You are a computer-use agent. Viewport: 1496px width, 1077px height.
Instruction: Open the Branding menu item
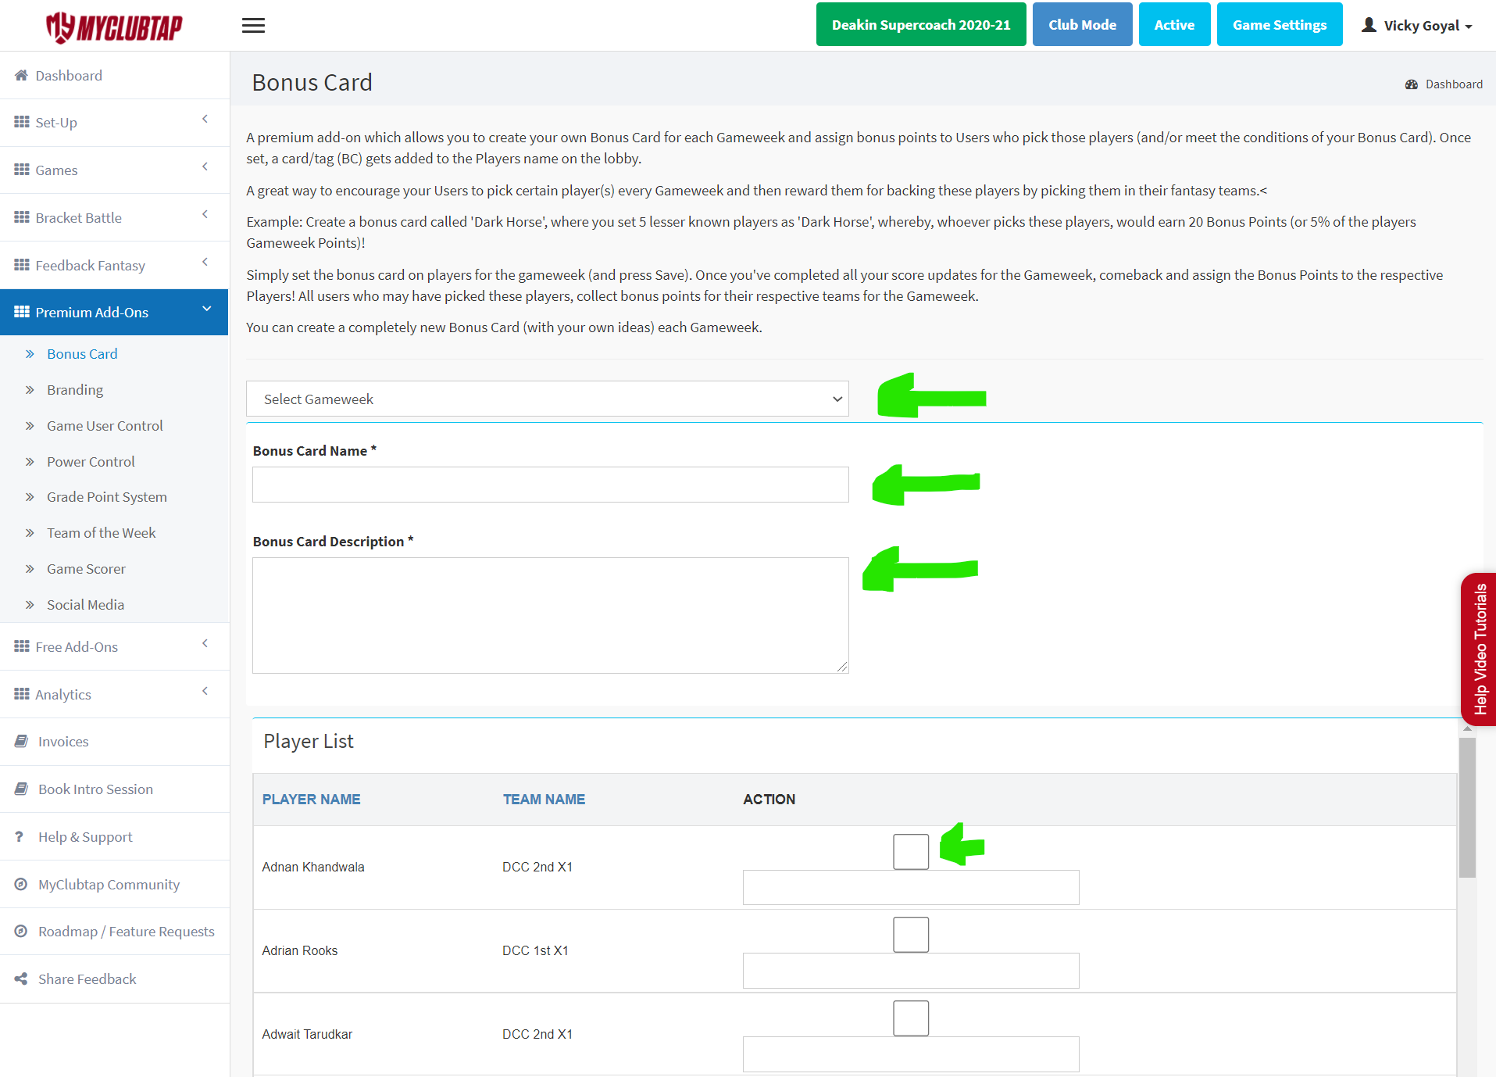coord(75,390)
